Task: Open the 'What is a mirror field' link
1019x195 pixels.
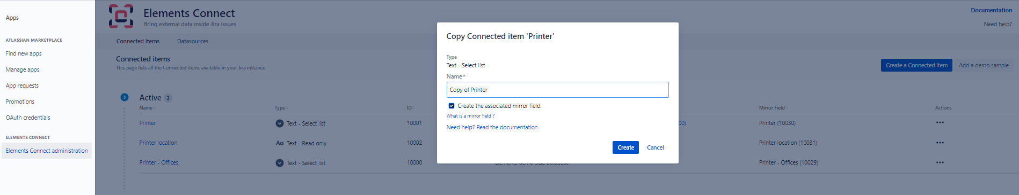Action: point(470,116)
